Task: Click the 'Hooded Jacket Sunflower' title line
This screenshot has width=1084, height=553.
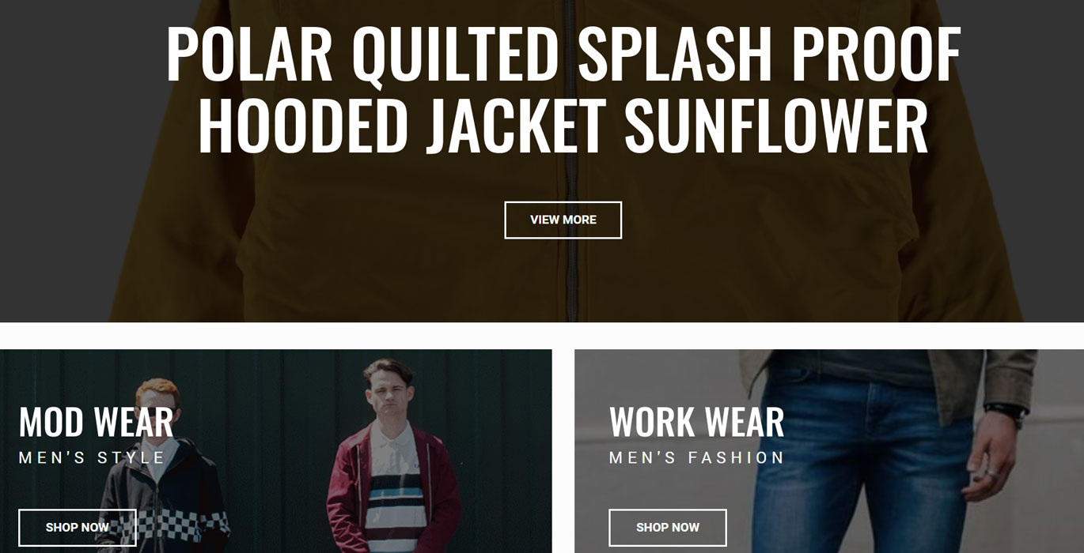Action: 563,126
